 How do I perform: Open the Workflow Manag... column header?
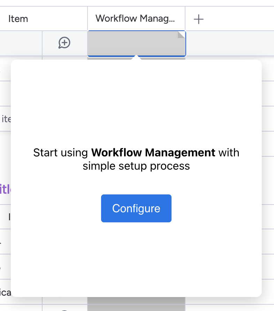pos(136,18)
